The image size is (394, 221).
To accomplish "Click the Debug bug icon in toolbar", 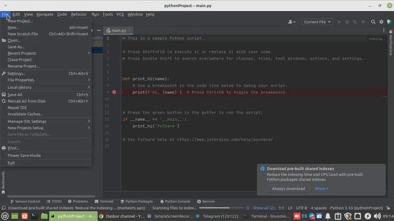I will tap(347, 22).
